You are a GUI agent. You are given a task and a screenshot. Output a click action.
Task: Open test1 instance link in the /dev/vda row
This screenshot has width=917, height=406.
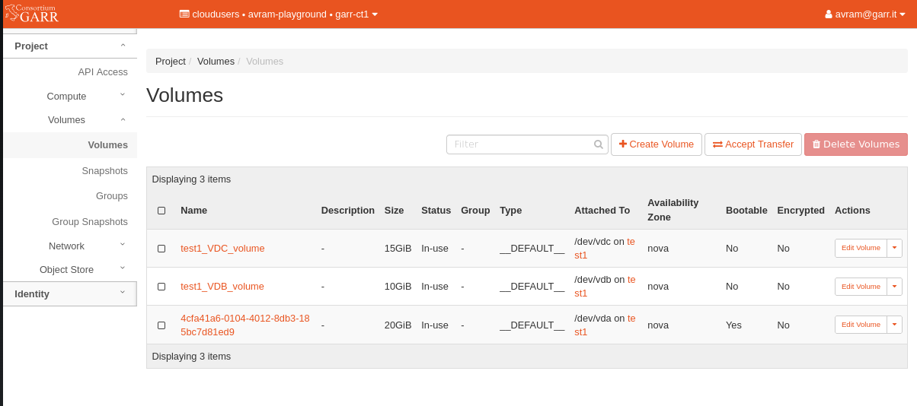tap(605, 325)
